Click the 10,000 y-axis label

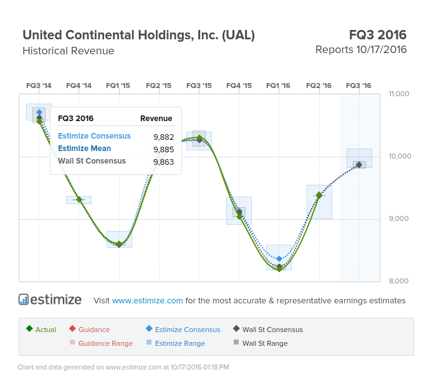pyautogui.click(x=400, y=156)
